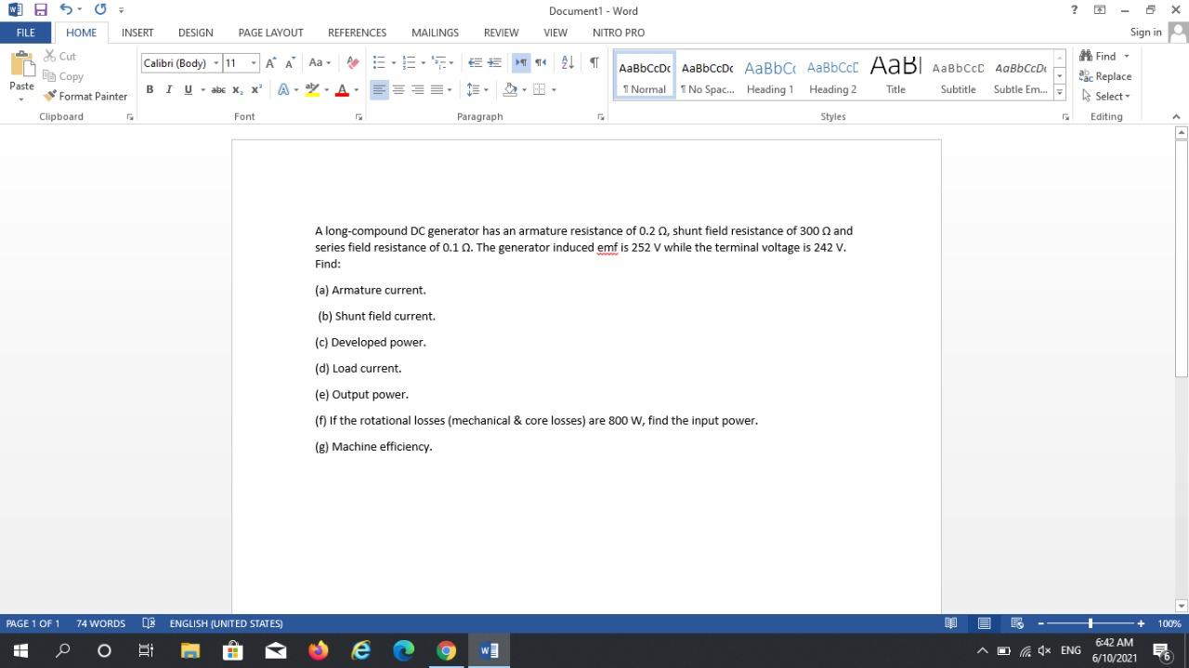Click the Sign in link
This screenshot has height=668, width=1189.
tap(1145, 33)
